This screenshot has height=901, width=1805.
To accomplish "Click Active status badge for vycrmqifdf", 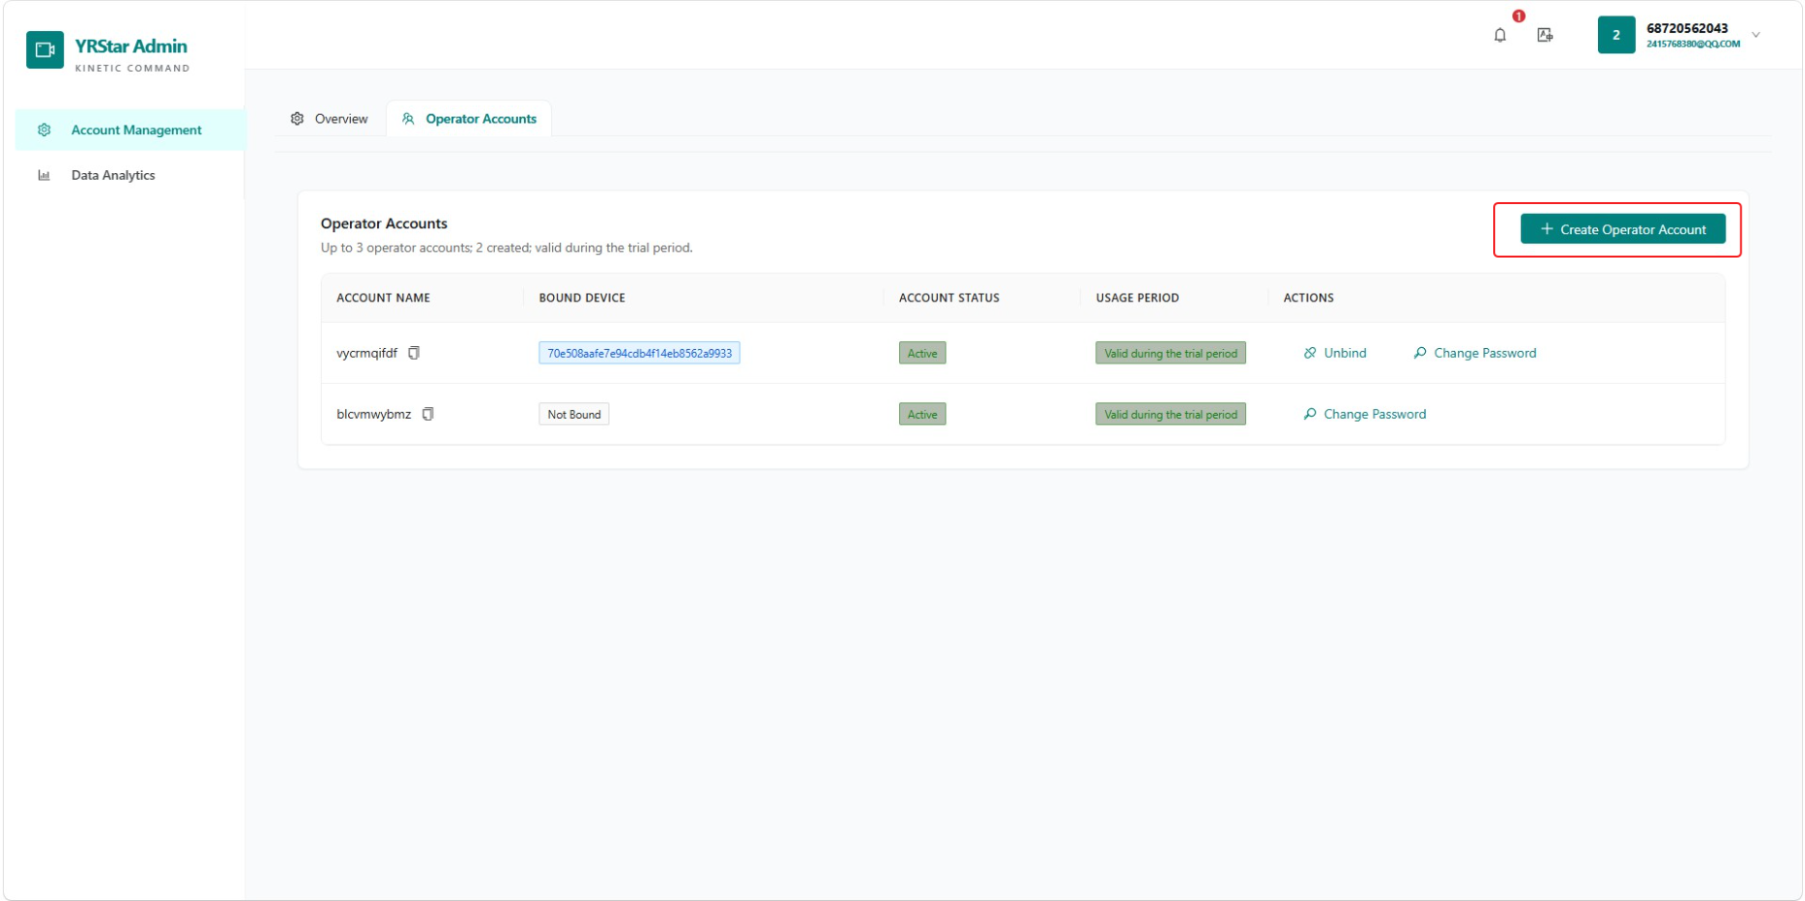I will click(x=922, y=353).
